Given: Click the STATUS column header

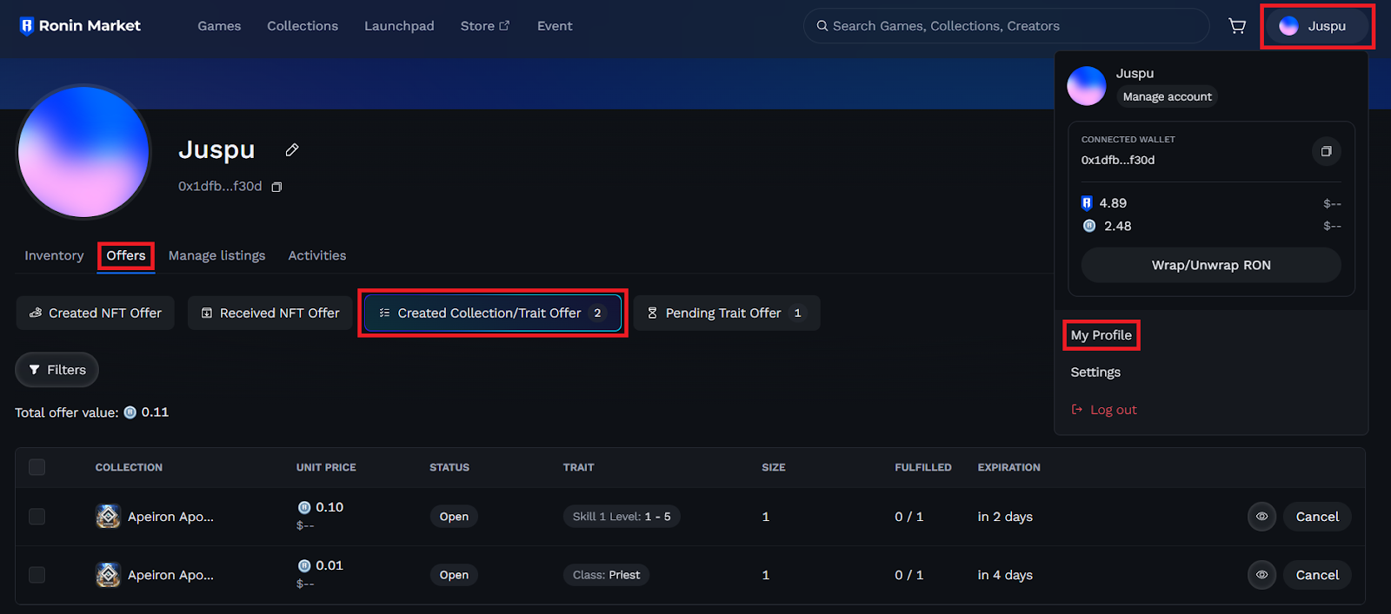Looking at the screenshot, I should (x=449, y=467).
